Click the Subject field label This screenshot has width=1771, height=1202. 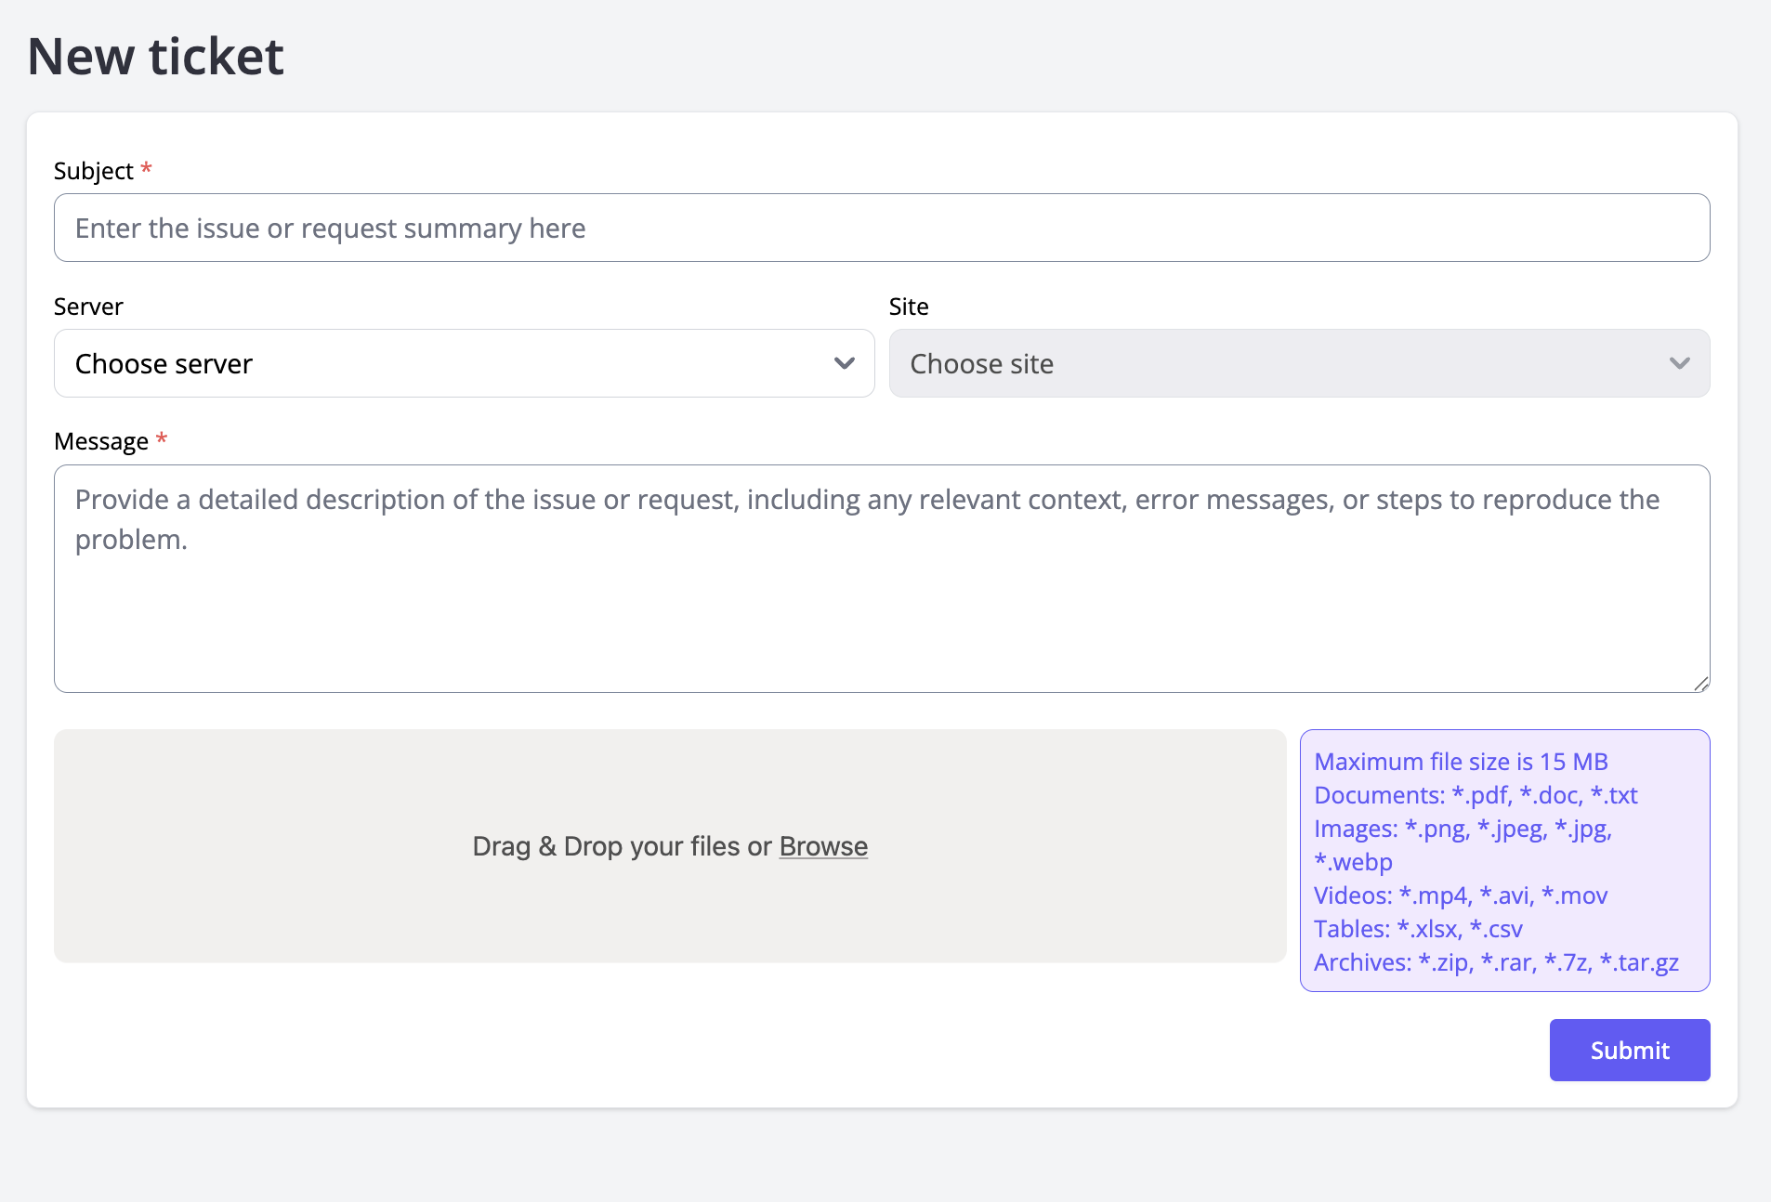point(94,171)
